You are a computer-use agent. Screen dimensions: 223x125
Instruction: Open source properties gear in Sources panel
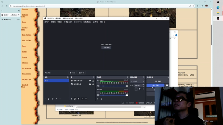point(79,99)
